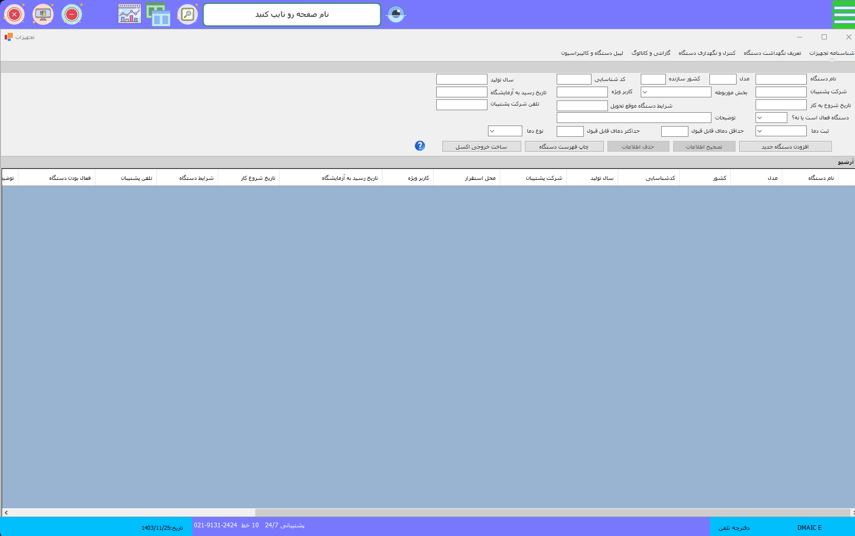The width and height of the screenshot is (855, 536).
Task: Click the ساخت خروجی اکسل button
Action: pos(481,147)
